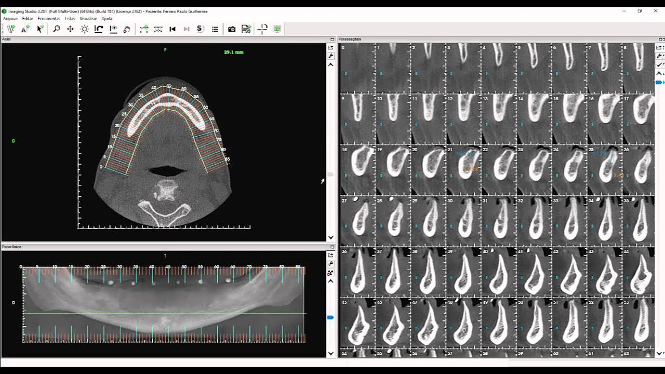Activate the pan move tool
The width and height of the screenshot is (665, 374).
(x=70, y=29)
